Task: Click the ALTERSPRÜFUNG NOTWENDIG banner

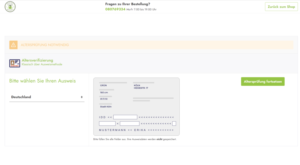Action: point(151,45)
